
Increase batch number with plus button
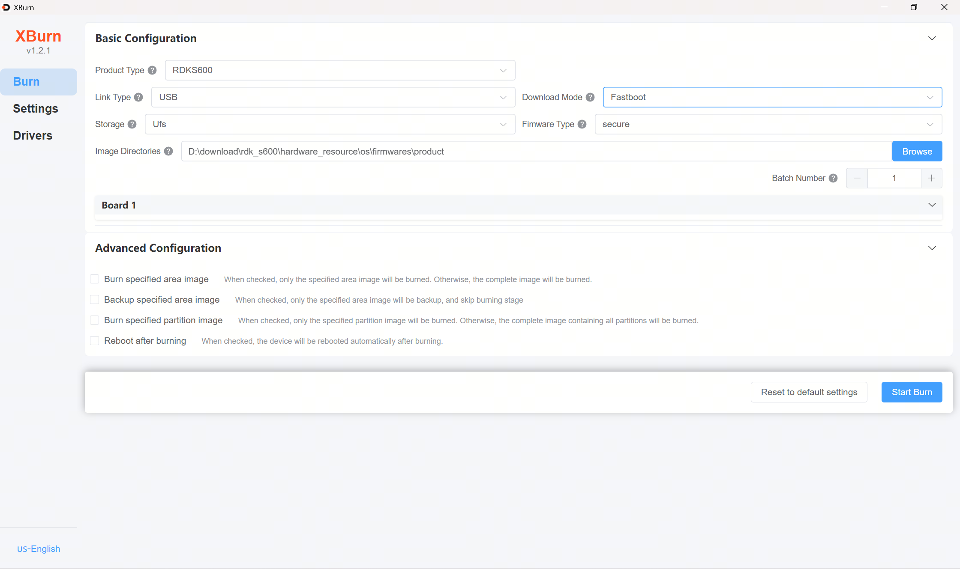[x=931, y=178]
